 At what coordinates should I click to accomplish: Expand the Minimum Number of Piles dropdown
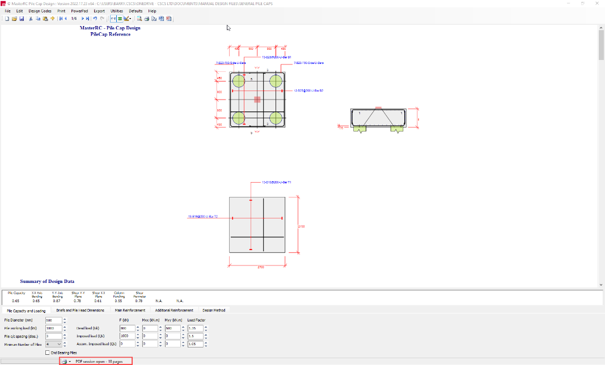59,343
